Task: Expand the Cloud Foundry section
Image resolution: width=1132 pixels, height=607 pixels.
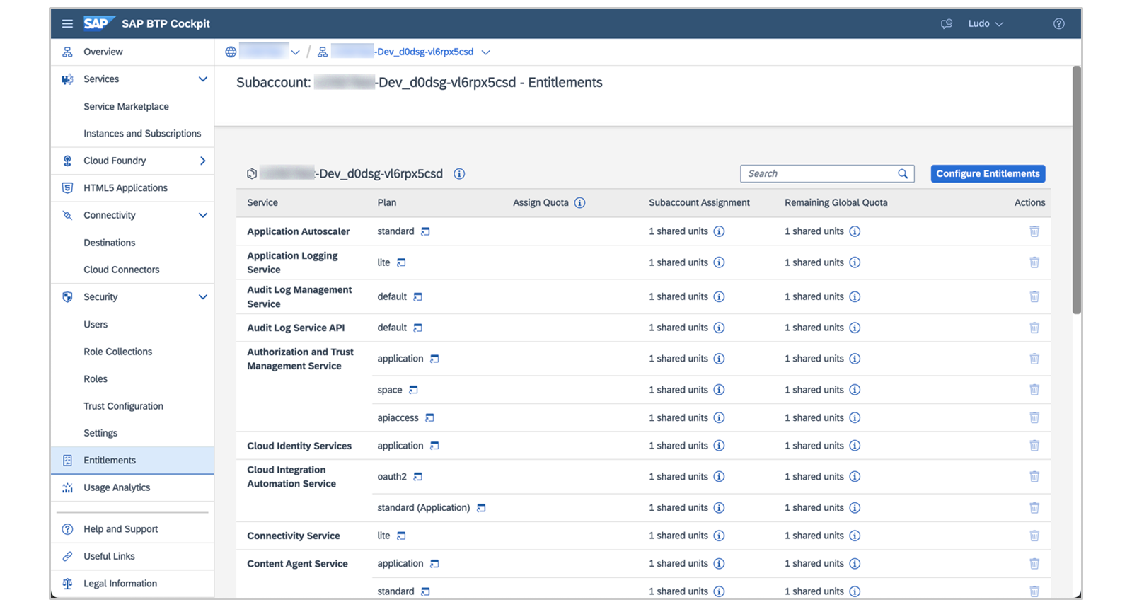Action: 203,161
